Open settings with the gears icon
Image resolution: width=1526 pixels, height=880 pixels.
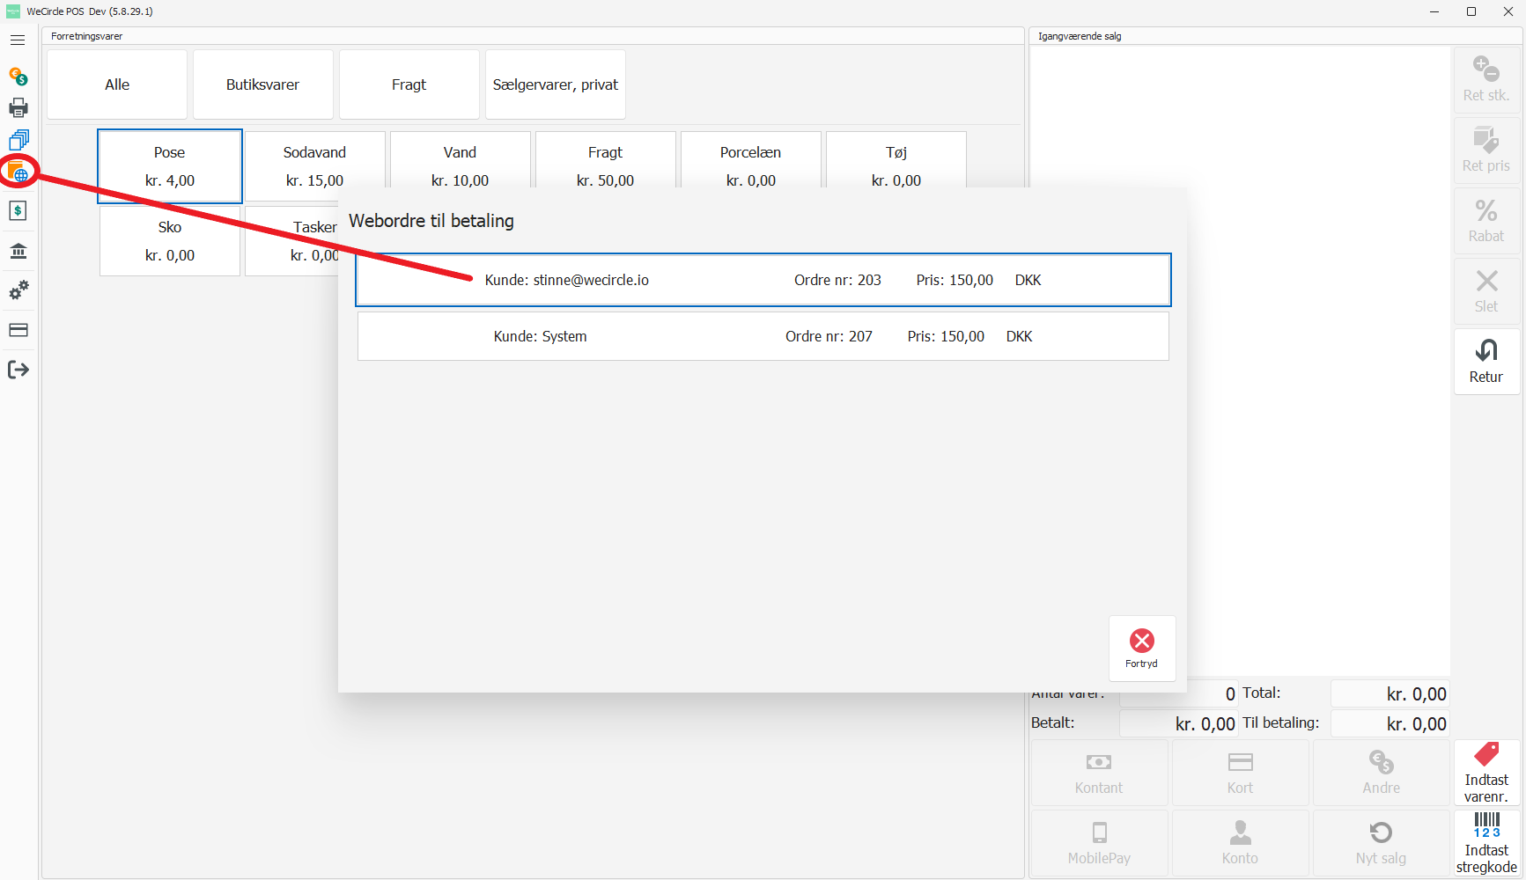(18, 290)
